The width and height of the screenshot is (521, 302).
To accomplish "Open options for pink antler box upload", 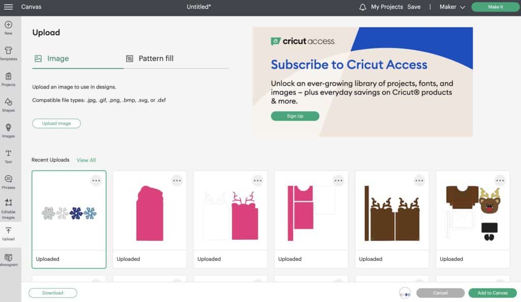I will tap(257, 181).
